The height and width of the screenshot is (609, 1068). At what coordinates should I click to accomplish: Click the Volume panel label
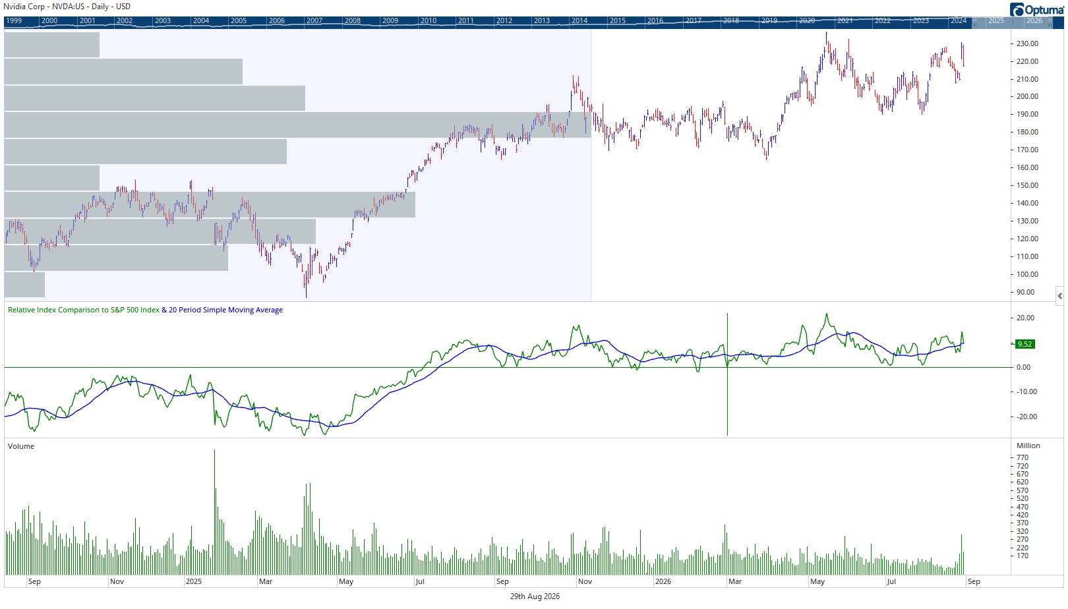[x=21, y=446]
